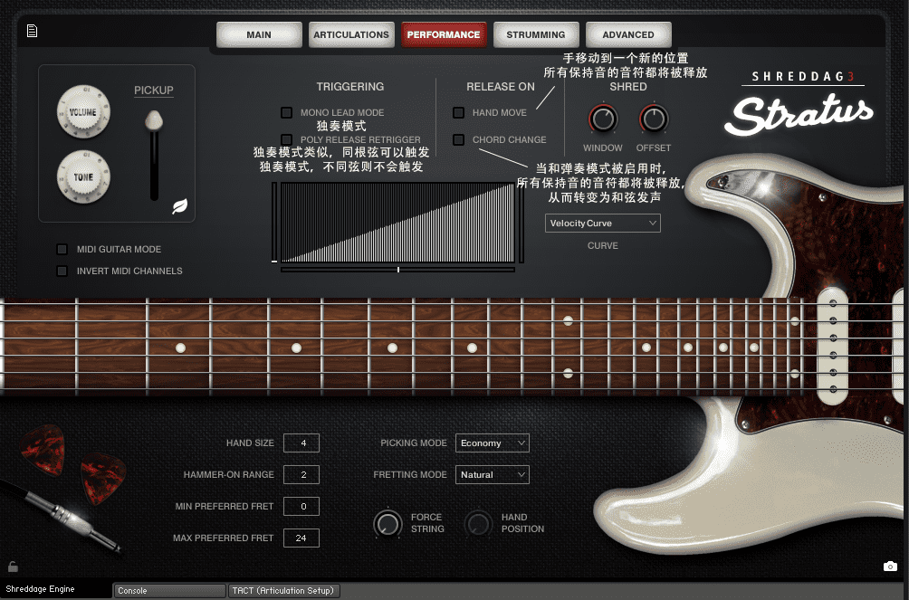Enable MONO LEAD MODE checkbox

(286, 112)
